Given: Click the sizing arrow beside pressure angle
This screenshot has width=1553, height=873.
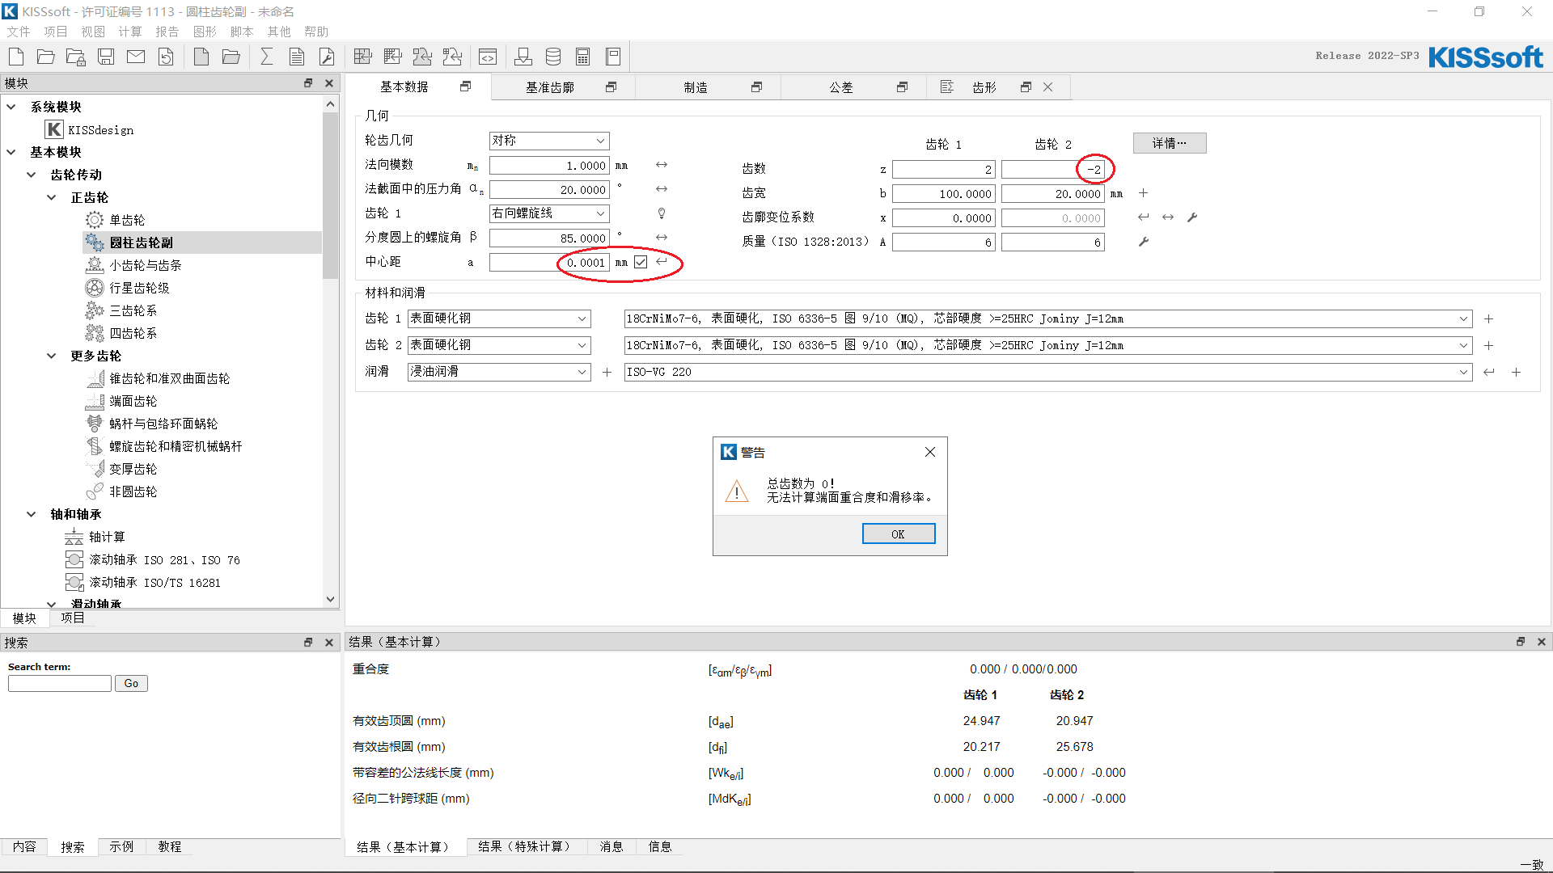Looking at the screenshot, I should point(662,189).
